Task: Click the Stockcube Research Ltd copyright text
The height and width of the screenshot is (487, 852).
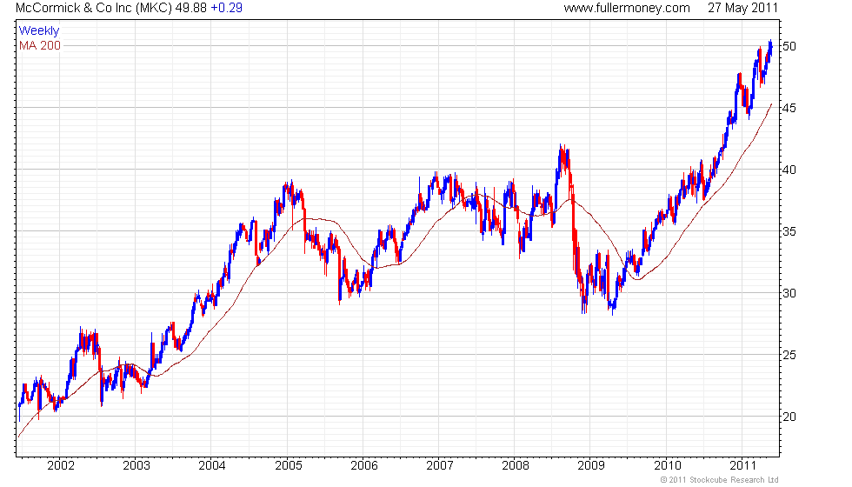Action: (720, 480)
